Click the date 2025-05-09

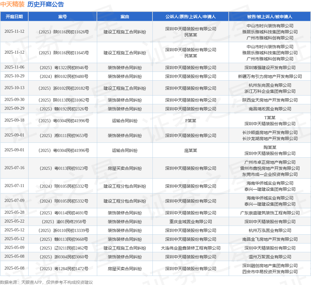[x=14, y=247]
